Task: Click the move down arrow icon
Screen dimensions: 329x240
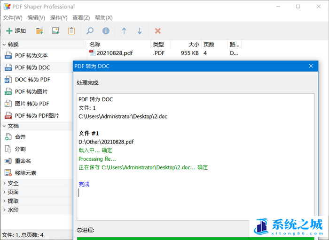Action: click(140, 31)
